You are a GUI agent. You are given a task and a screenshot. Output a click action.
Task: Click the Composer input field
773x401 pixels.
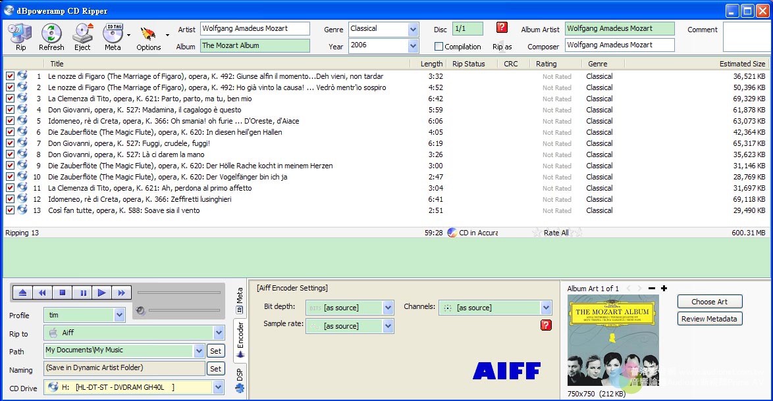tap(620, 45)
